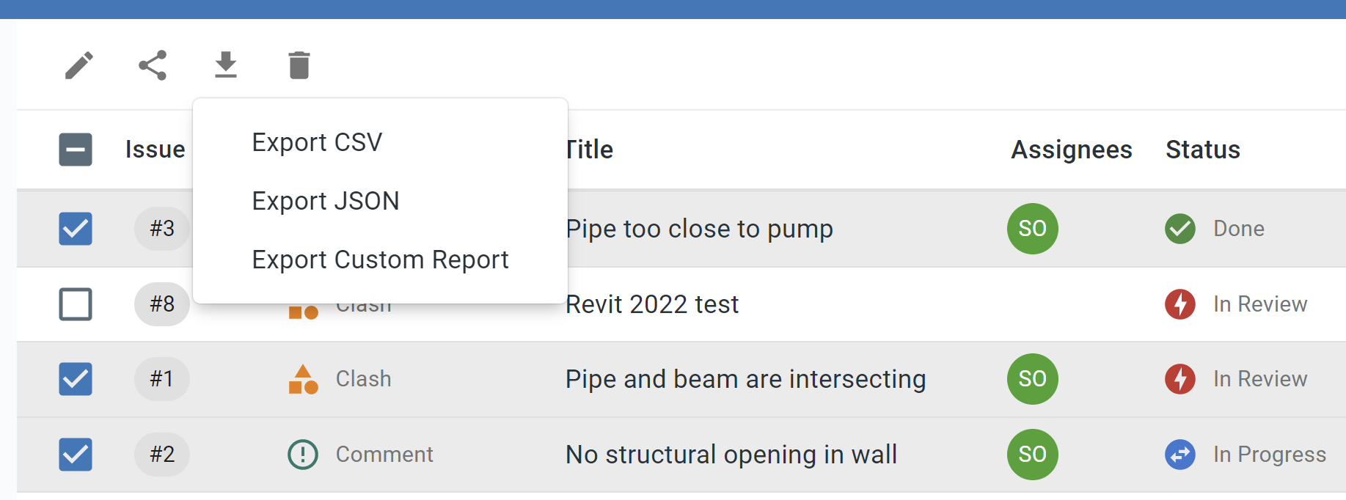Uncheck the checkbox for issue #3

pyautogui.click(x=76, y=229)
